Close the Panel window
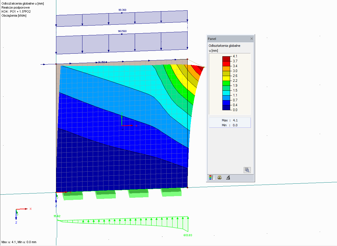The image size is (337, 246). tap(252, 39)
